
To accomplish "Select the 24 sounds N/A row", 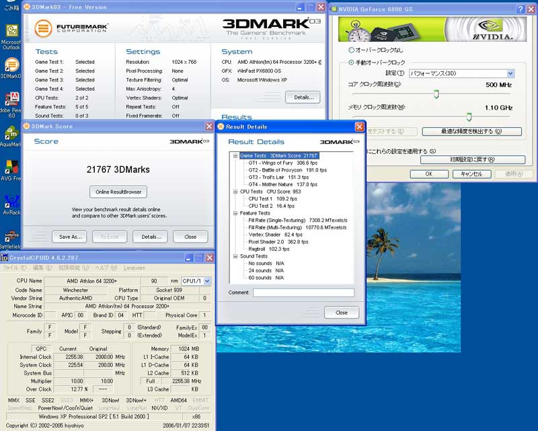I will click(266, 271).
